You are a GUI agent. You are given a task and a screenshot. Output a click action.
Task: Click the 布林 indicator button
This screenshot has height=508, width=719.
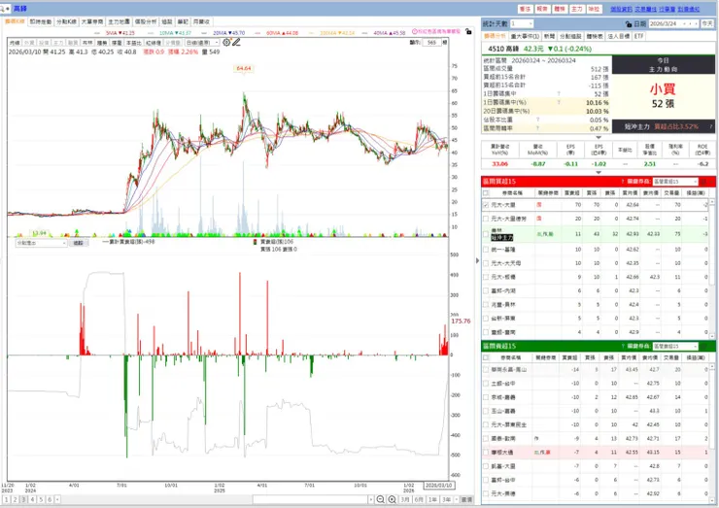tap(87, 43)
